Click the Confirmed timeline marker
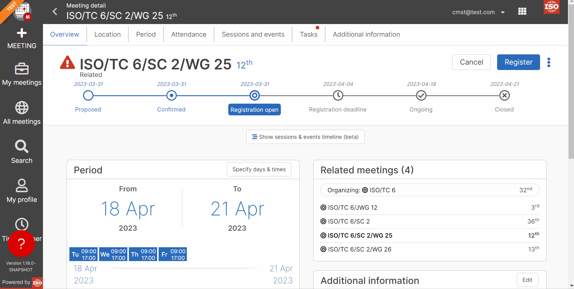 pos(172,96)
